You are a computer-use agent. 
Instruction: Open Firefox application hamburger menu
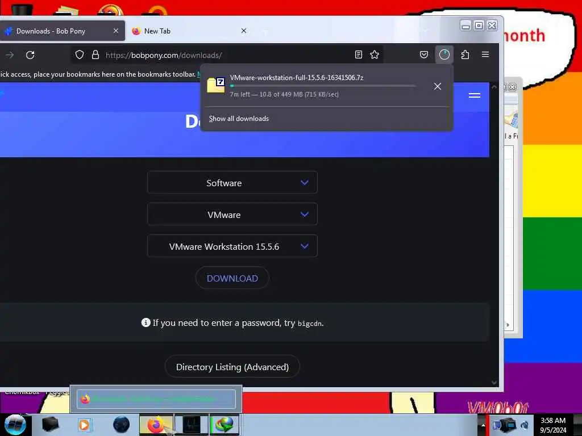[x=485, y=55]
